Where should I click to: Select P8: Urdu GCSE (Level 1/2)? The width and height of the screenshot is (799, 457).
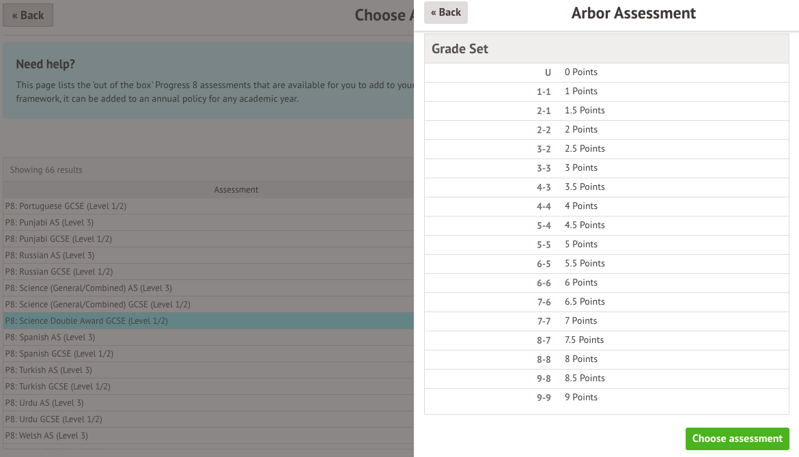54,419
